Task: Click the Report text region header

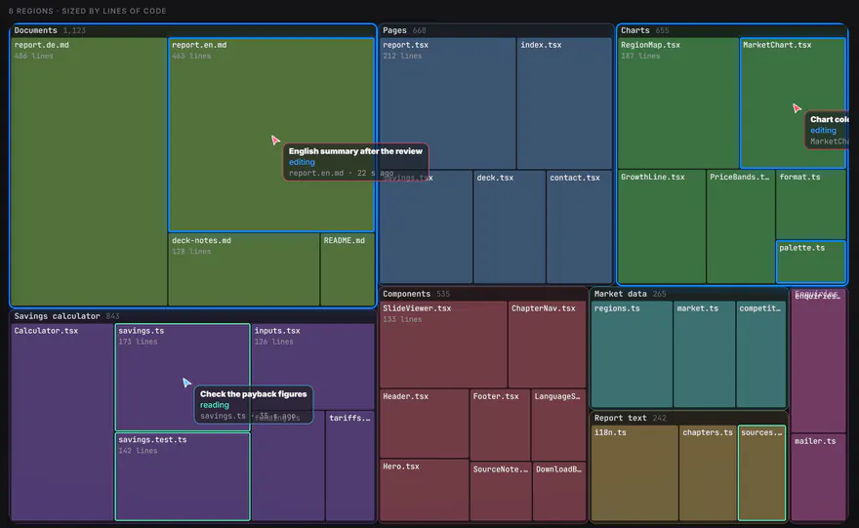Action: coord(689,418)
